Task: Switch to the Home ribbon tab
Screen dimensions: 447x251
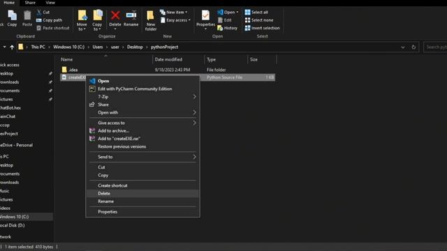Action: click(x=9, y=3)
